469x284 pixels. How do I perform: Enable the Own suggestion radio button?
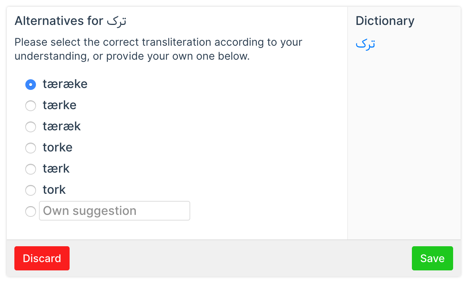coord(31,211)
